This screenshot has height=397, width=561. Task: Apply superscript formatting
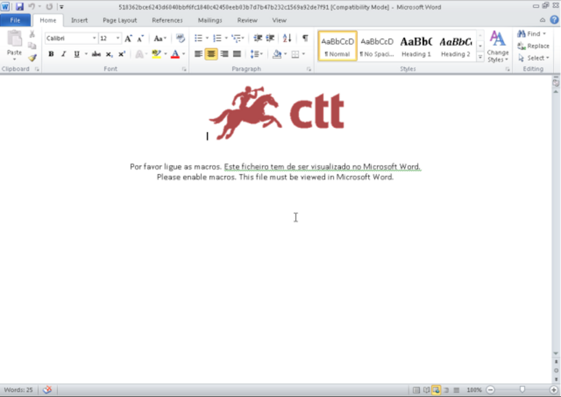pos(122,54)
